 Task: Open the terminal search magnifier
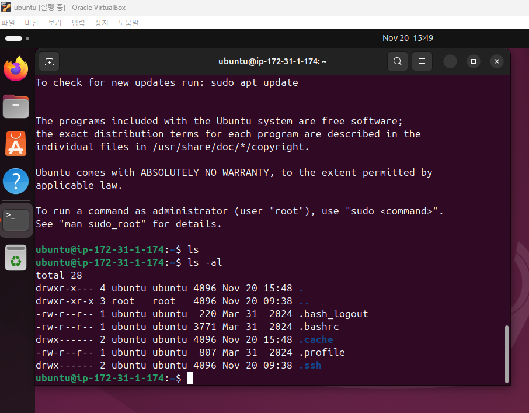point(398,61)
